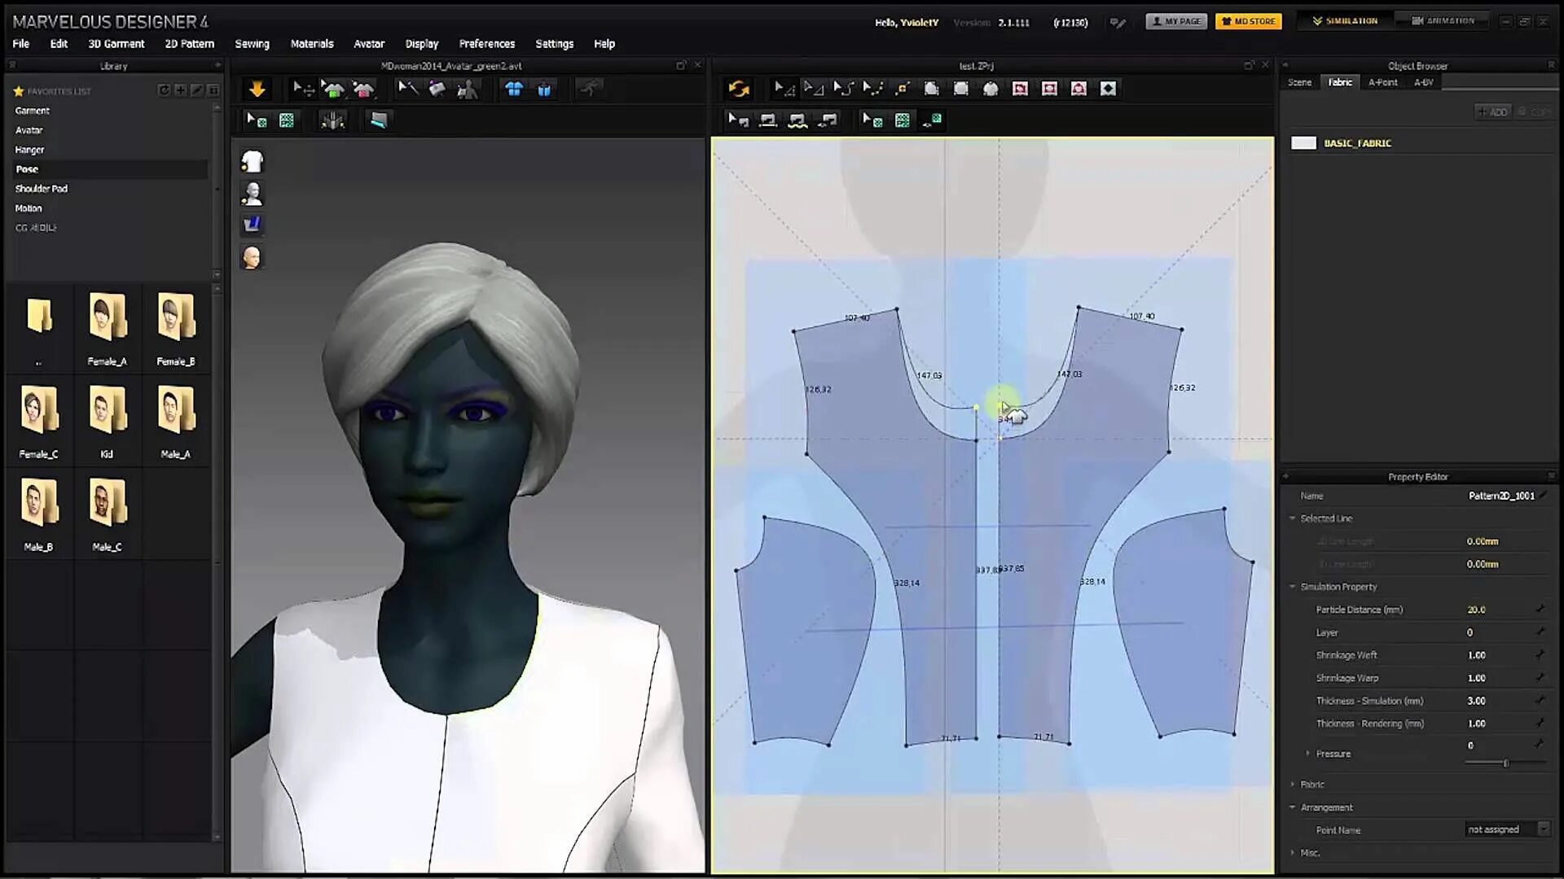
Task: Click the orange Synchronize arrows icon
Action: point(739,89)
